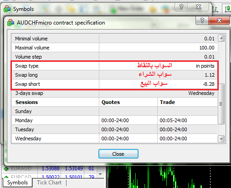Screen dimensions: 231x188
Task: Click the specification list scroll up arrow
Action: tap(221, 38)
